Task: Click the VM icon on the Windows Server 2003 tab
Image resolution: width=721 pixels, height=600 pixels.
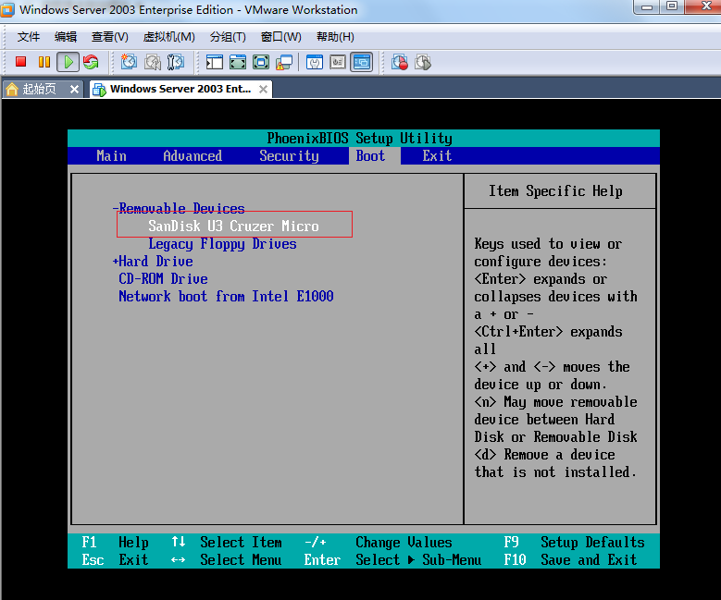Action: (99, 89)
